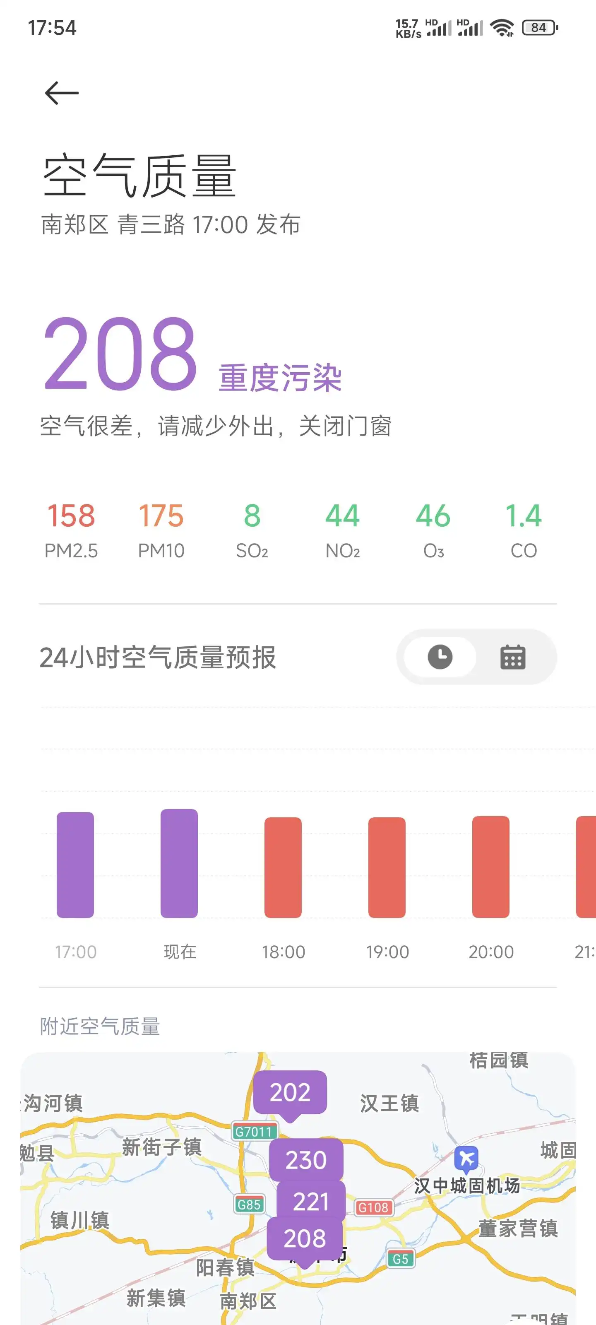Switch to daily forecast calendar toggle
Viewport: 596px width, 1325px height.
point(512,657)
